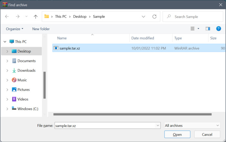Click the sample.tar.xz archive file icon
Screen dimensions: 226x142
pos(56,48)
